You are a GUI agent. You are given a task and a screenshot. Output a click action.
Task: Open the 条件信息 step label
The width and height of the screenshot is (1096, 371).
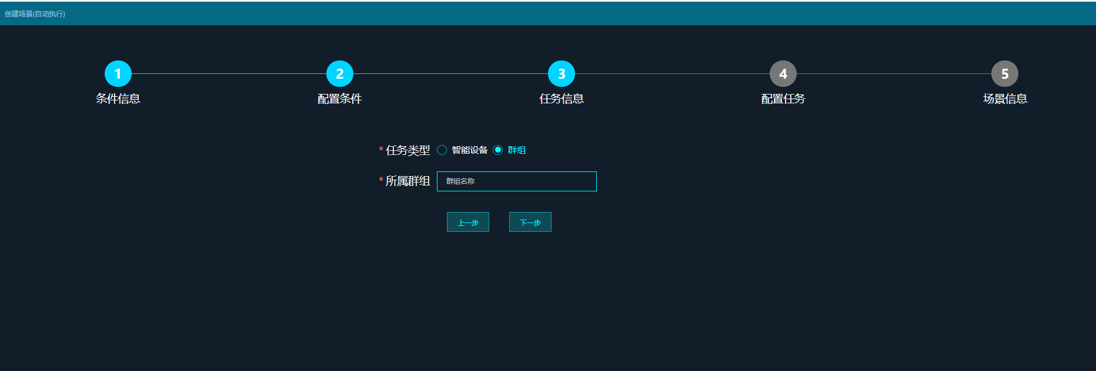click(x=118, y=99)
